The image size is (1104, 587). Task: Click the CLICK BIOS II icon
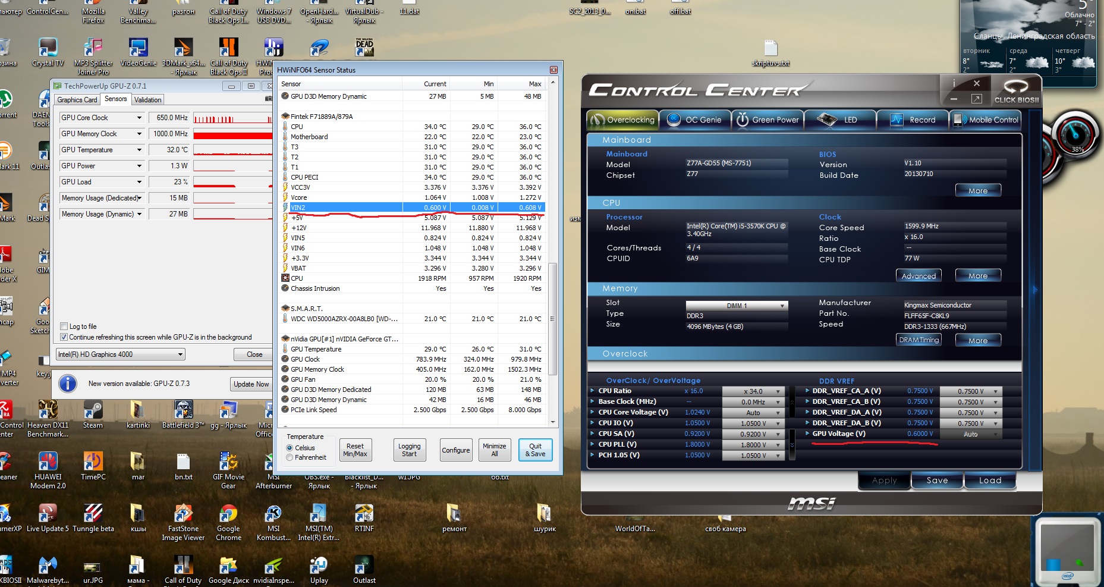point(1016,89)
